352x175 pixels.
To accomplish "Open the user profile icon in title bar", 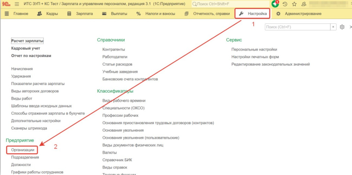I will (x=304, y=4).
